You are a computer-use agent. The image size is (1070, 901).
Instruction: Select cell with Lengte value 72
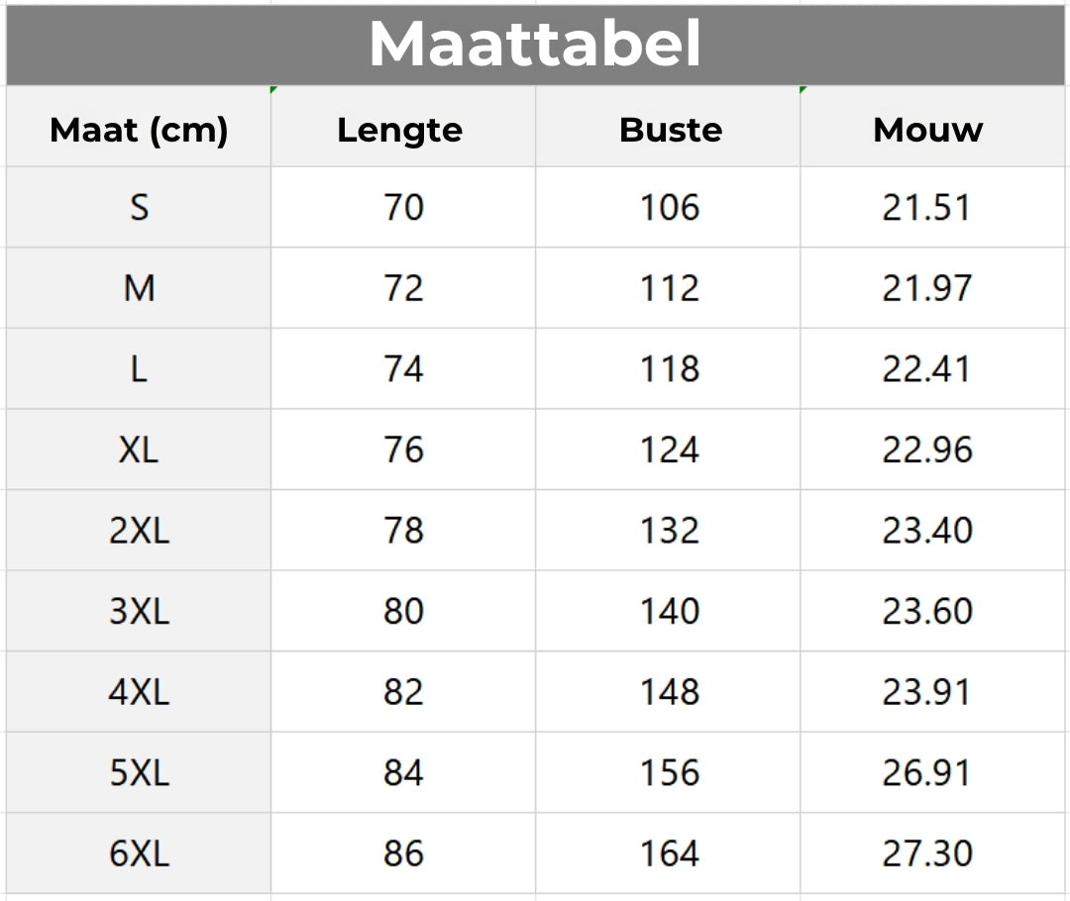pos(403,288)
